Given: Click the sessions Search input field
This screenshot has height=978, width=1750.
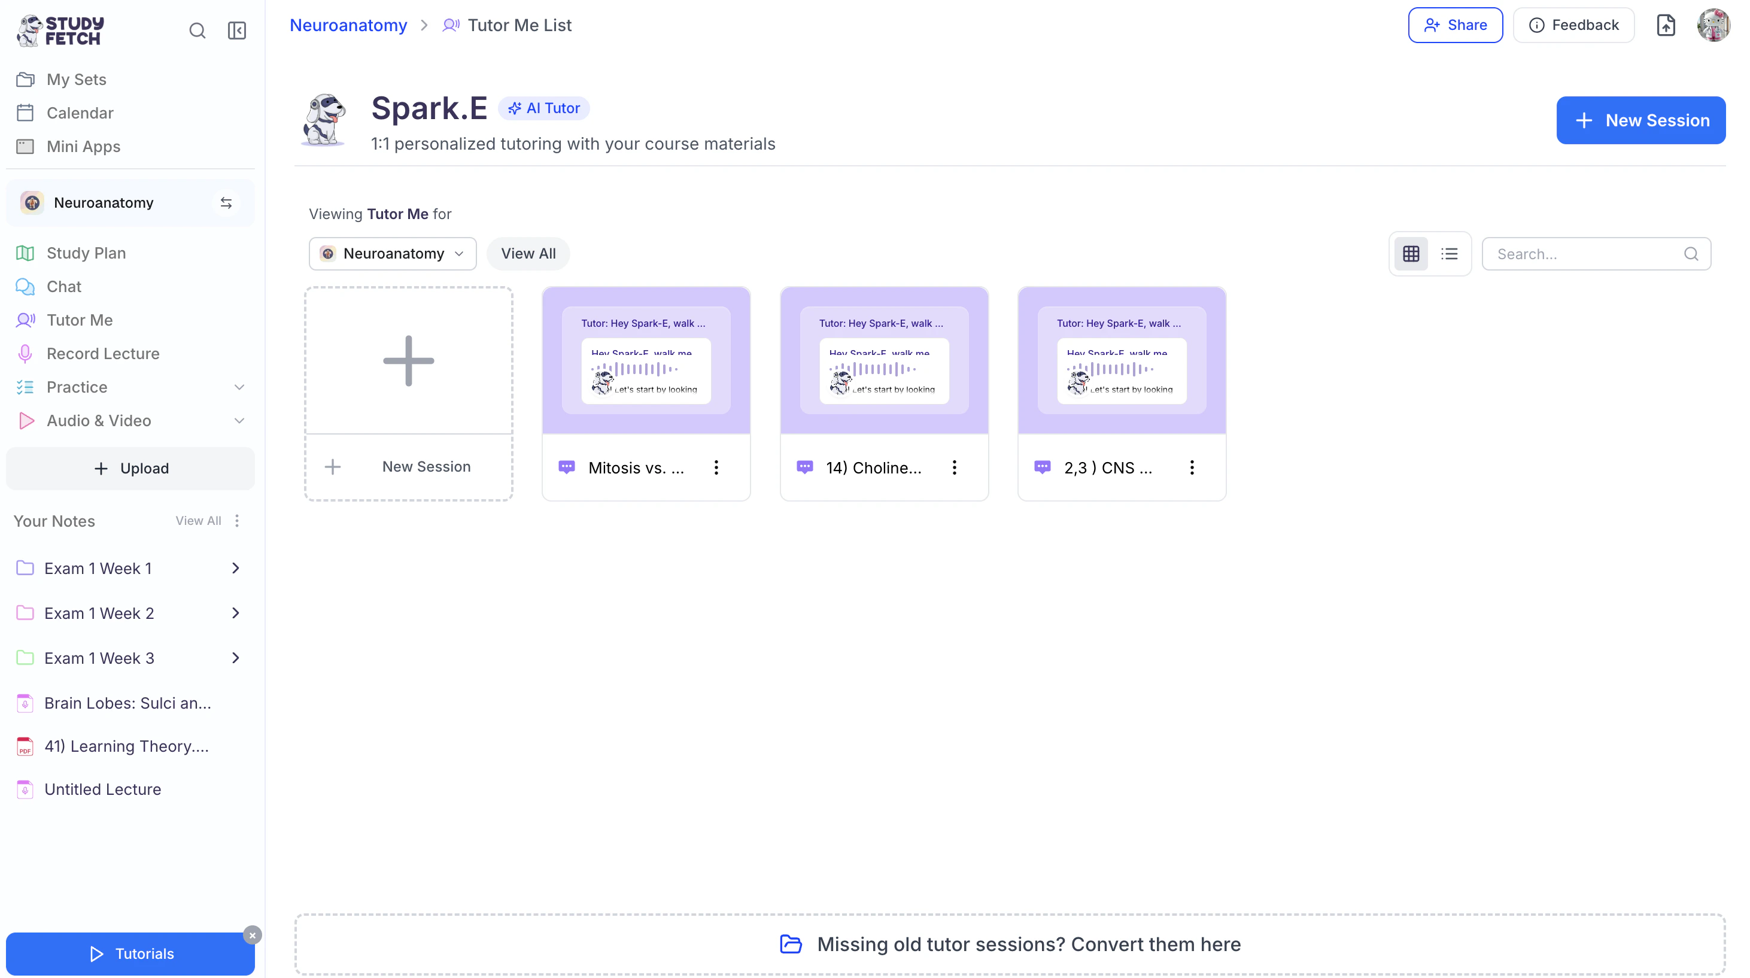Looking at the screenshot, I should [1586, 254].
